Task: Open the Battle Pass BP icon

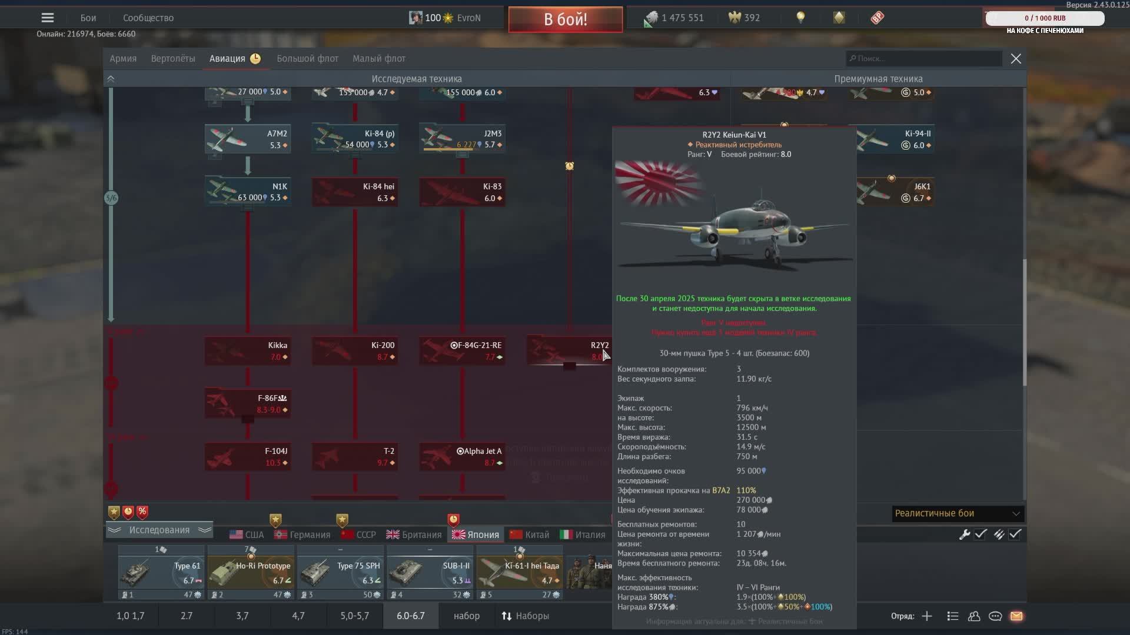Action: click(877, 18)
